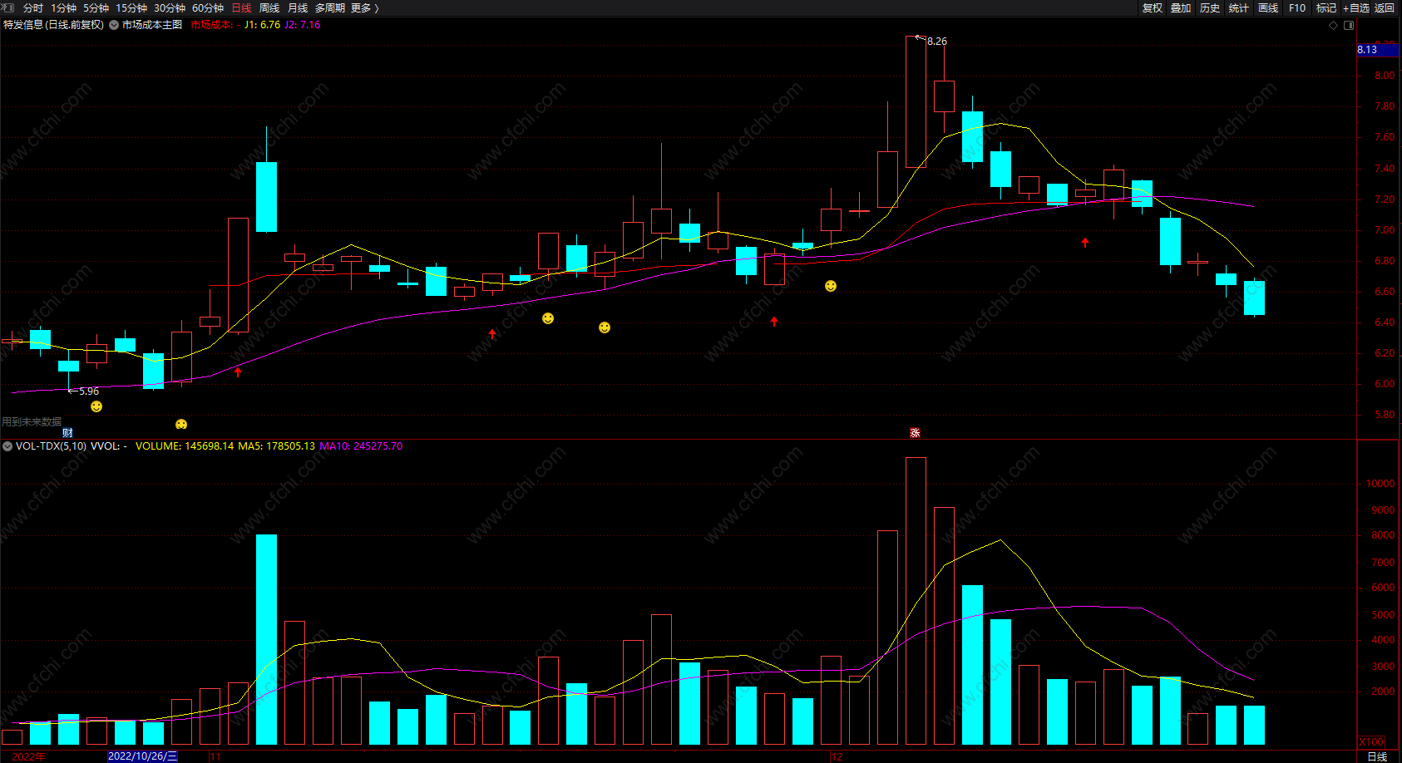
Task: Click the 用到未来数据 notice text
Action: [x=32, y=422]
